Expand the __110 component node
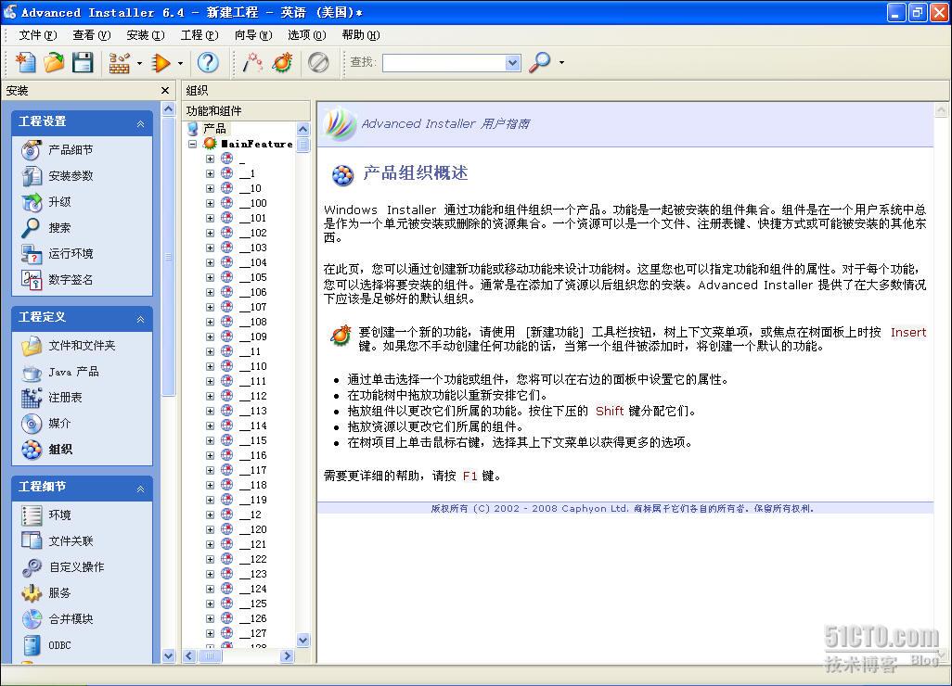 210,366
